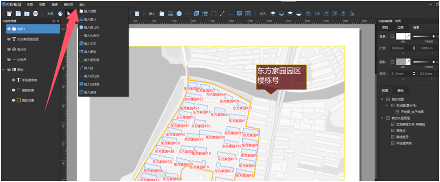Open the shadow gray color swatch
Image resolution: width=440 pixels, height=182 pixels.
[x=400, y=62]
